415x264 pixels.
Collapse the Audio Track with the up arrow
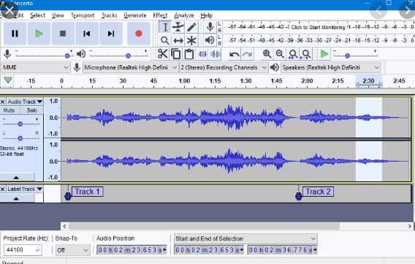click(16, 178)
